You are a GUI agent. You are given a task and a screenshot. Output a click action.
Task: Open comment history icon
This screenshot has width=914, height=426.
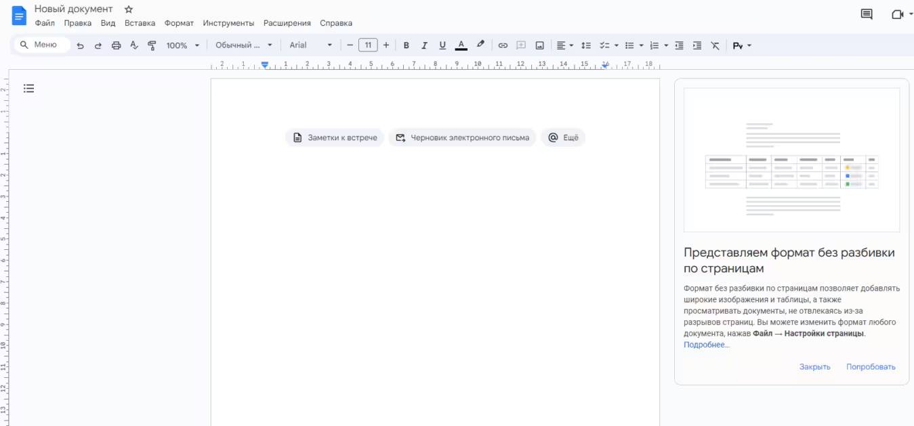(x=866, y=14)
